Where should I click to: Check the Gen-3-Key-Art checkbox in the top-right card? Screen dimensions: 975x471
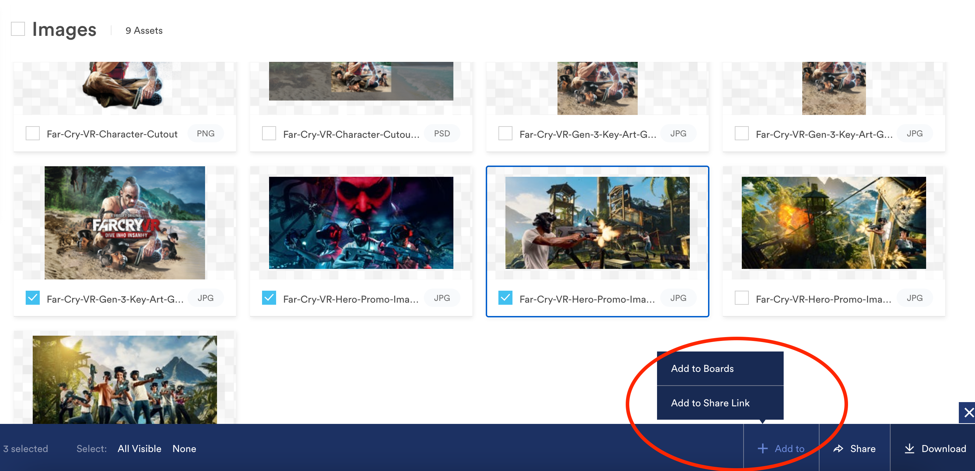tap(741, 134)
